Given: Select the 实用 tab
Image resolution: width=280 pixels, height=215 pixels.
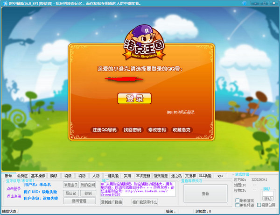Looking at the screenshot, I should pos(127,176).
